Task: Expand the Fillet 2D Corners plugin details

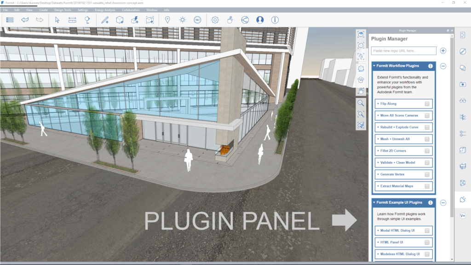Action: click(378, 151)
